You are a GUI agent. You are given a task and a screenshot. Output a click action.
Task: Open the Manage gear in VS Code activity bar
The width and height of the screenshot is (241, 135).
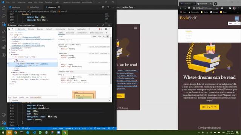pos(3,123)
